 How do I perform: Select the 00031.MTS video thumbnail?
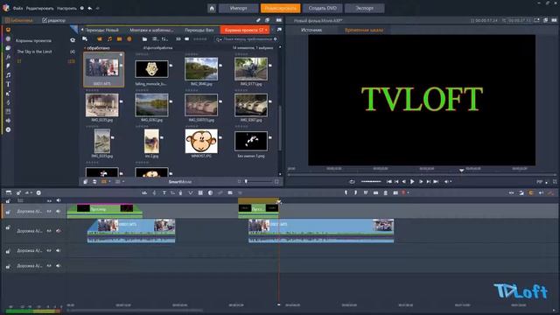pos(103,70)
